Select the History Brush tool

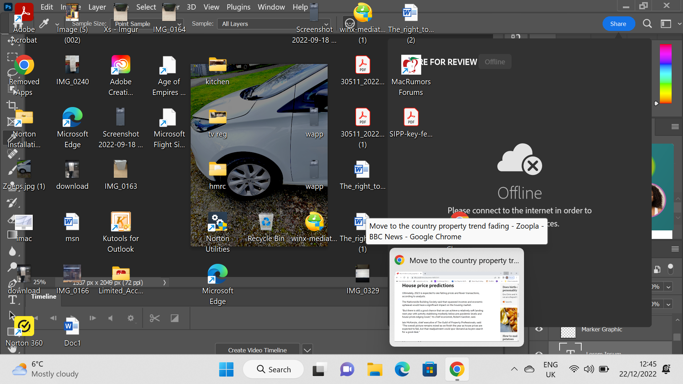click(x=12, y=203)
